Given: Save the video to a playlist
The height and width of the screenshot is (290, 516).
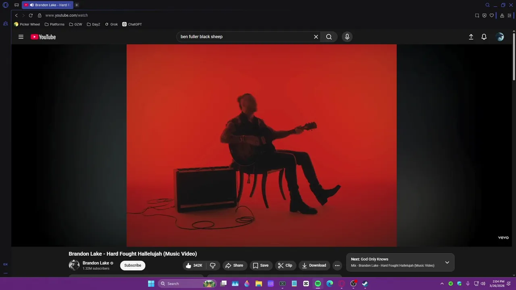Looking at the screenshot, I should click(260, 265).
